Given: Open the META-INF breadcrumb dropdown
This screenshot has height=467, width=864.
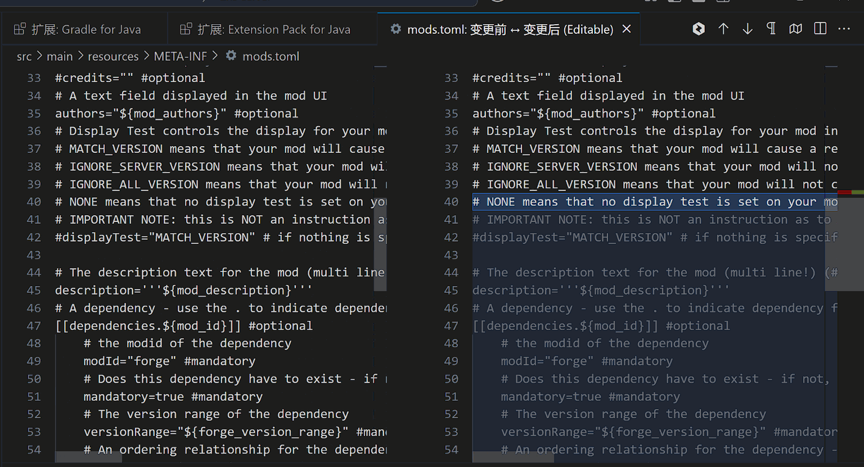Looking at the screenshot, I should (180, 56).
